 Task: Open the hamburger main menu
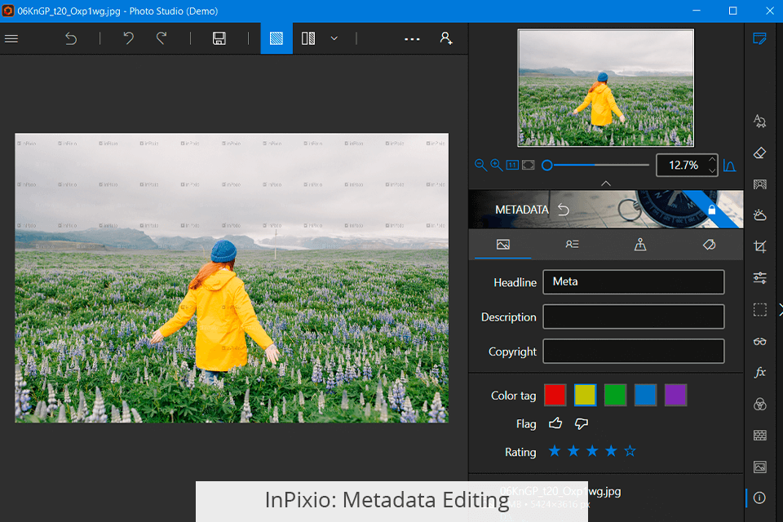pyautogui.click(x=11, y=38)
